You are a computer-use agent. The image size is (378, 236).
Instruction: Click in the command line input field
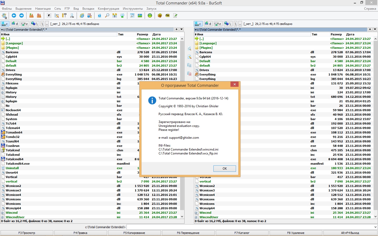[x=250, y=227]
